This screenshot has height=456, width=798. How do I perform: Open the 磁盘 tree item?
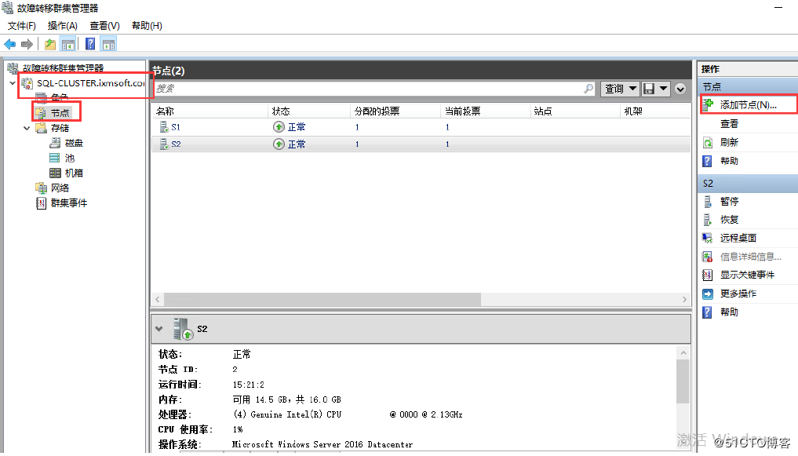[x=74, y=143]
